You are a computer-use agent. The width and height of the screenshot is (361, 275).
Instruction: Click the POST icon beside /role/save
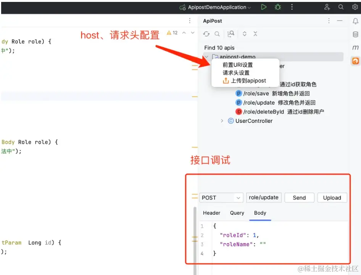point(239,93)
